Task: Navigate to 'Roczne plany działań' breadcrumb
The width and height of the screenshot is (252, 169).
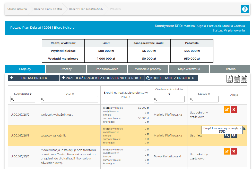Action: (x=48, y=9)
